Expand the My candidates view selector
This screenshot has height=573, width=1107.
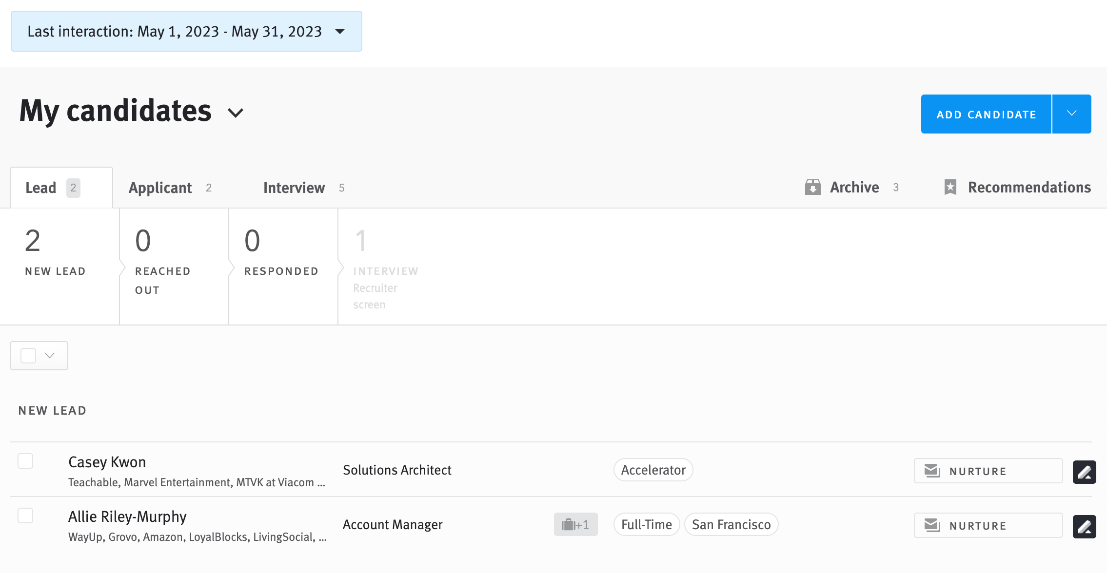pos(236,113)
